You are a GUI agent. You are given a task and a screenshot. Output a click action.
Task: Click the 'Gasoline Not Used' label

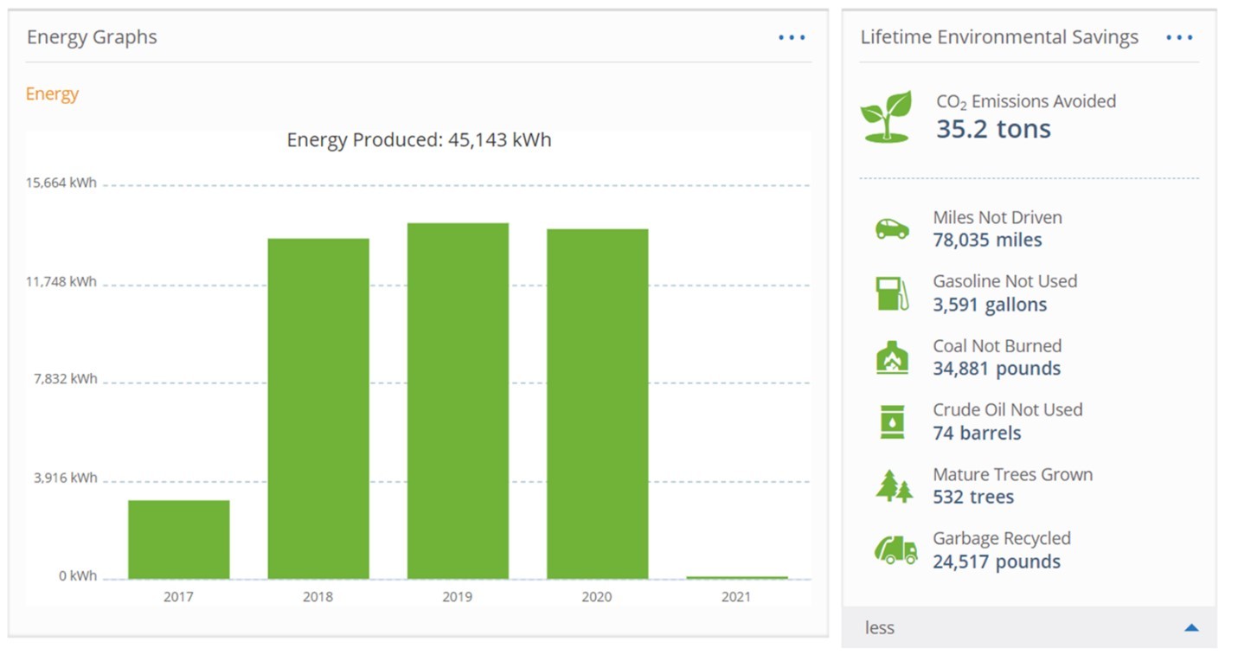[x=1004, y=281]
